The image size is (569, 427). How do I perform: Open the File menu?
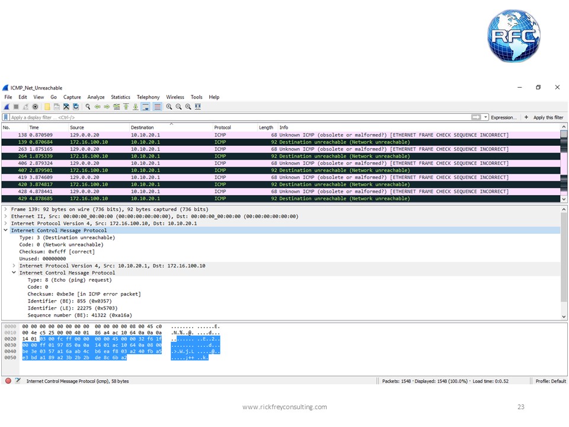pyautogui.click(x=8, y=97)
